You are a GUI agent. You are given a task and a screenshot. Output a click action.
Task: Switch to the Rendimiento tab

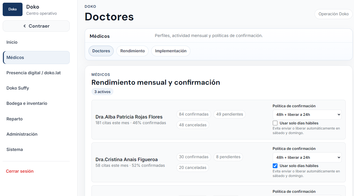[132, 51]
